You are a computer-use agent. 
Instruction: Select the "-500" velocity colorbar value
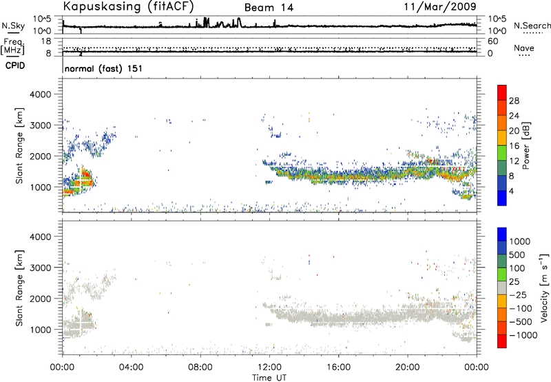[x=521, y=322]
